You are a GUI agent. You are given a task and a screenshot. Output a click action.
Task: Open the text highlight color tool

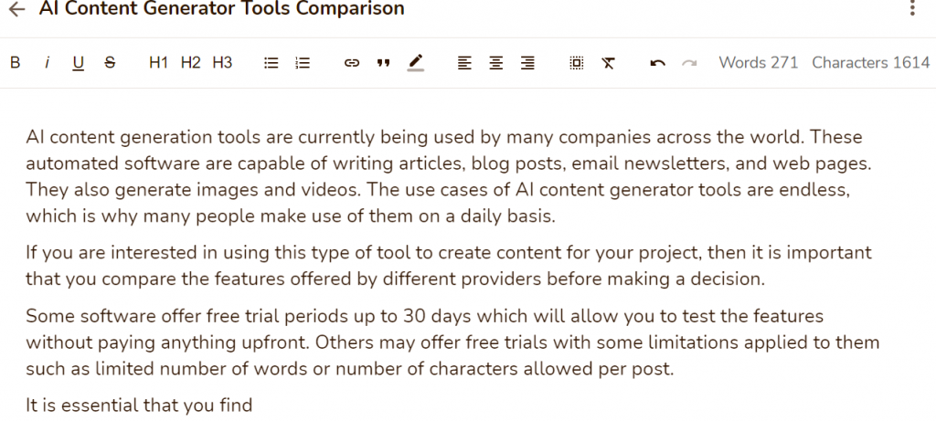416,63
